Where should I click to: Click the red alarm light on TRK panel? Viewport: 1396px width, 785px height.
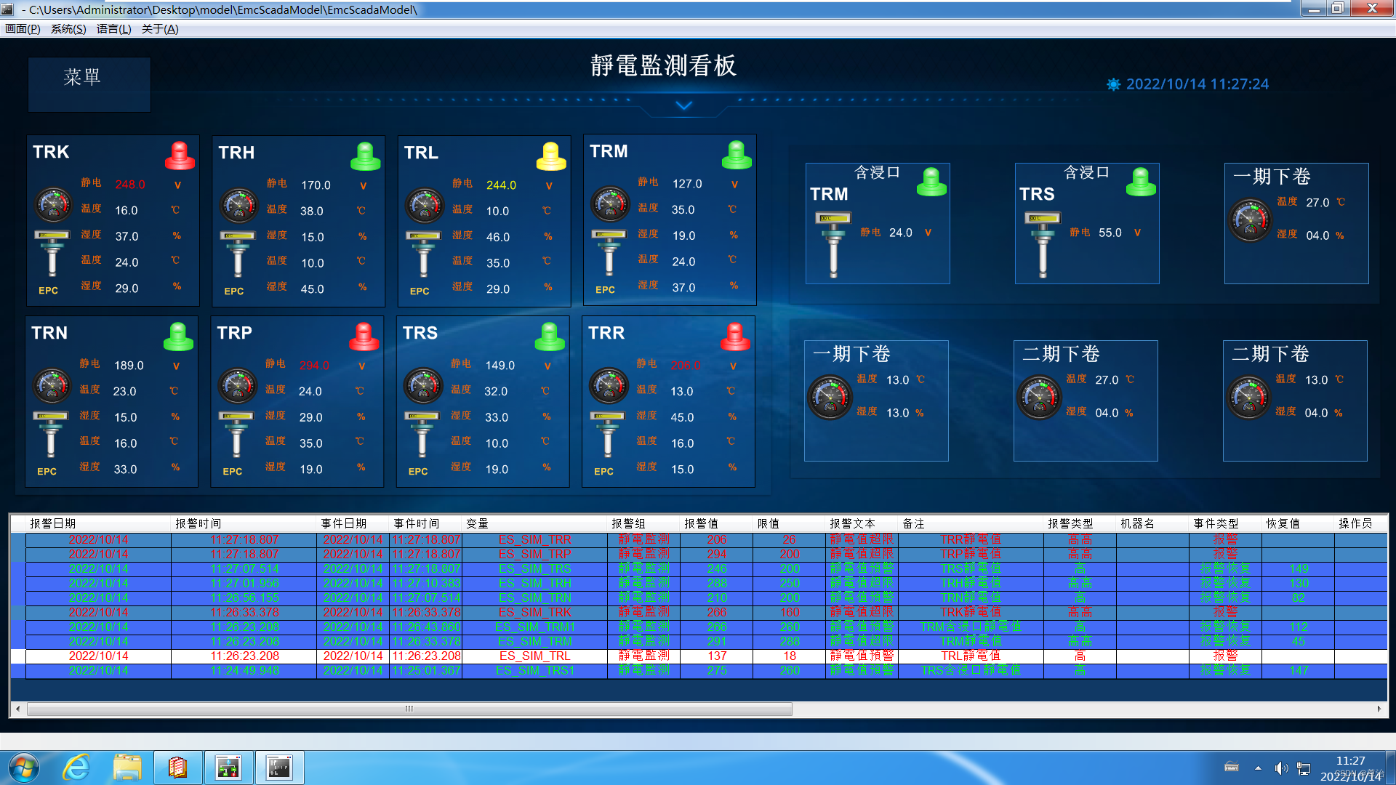click(x=180, y=156)
